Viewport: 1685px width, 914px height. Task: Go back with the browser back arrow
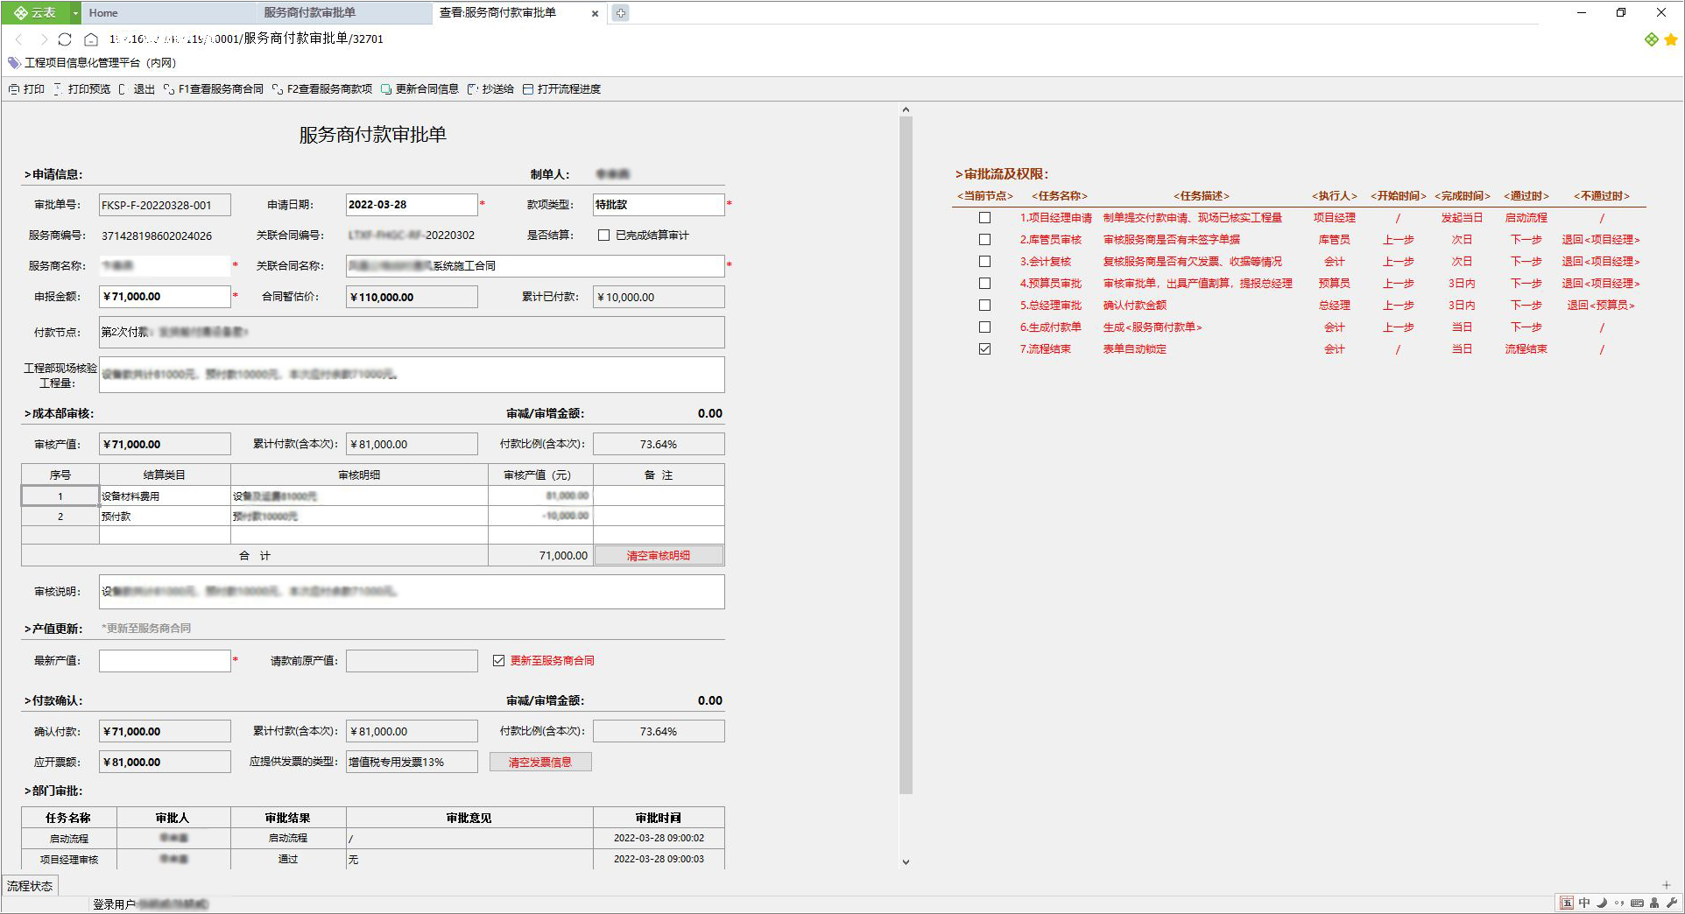point(19,39)
